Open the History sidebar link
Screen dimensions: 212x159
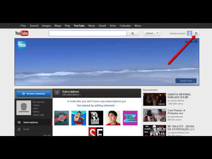(x=36, y=112)
